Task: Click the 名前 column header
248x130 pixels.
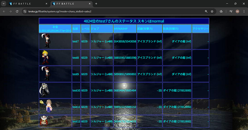Action: (x=76, y=29)
